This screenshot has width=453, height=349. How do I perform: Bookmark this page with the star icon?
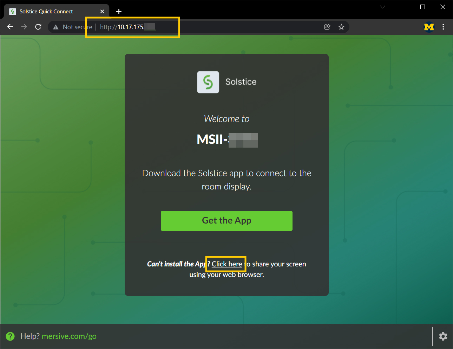(x=341, y=27)
